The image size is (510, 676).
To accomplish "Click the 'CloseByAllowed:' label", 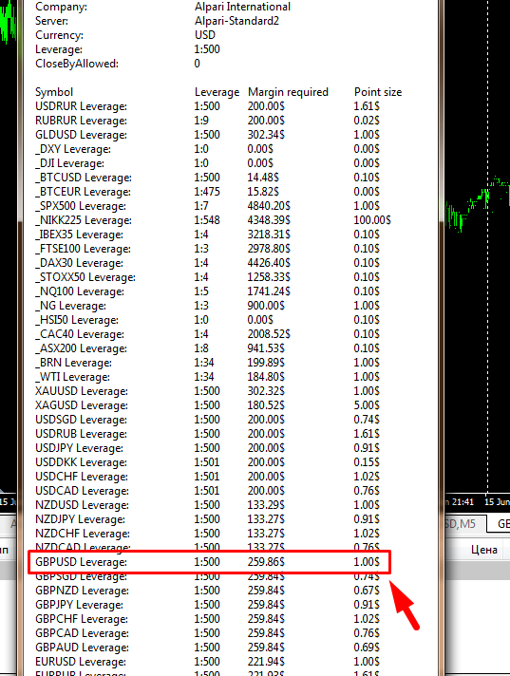I will pyautogui.click(x=77, y=64).
